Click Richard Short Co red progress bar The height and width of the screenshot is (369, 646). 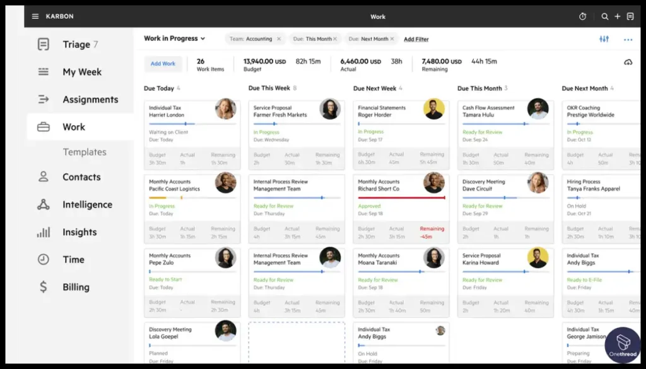tap(401, 197)
